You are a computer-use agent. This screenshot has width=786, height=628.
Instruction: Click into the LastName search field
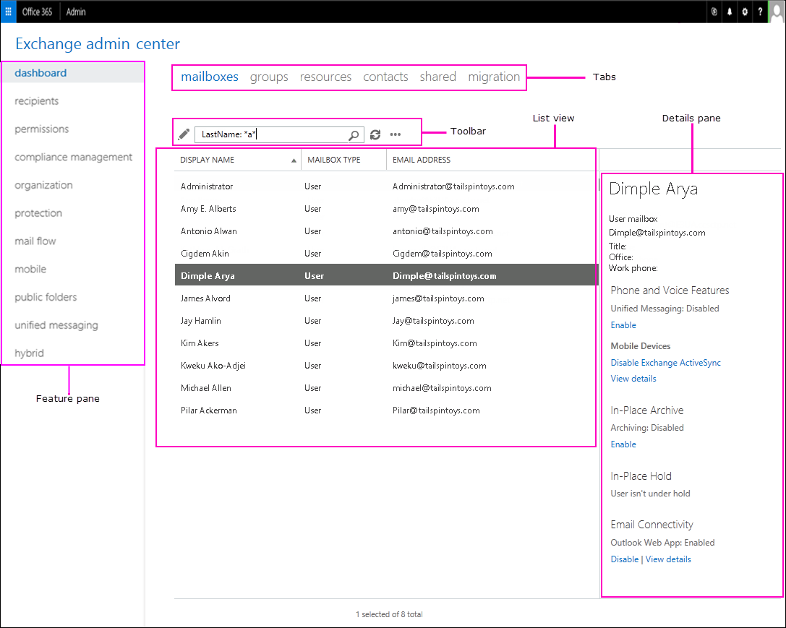[x=273, y=134]
